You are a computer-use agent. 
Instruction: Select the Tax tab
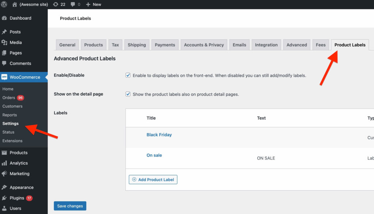pyautogui.click(x=115, y=45)
